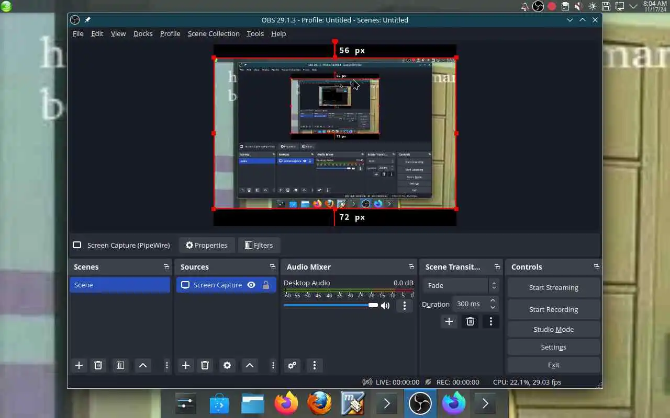Float the Scene Transitions dock

click(x=497, y=267)
